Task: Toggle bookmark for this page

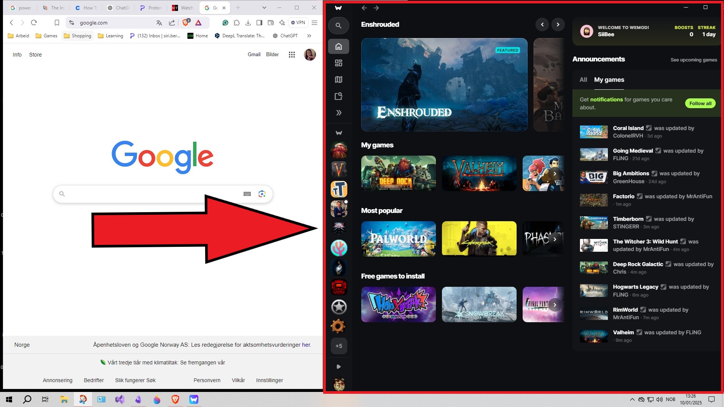Action: 57,23
